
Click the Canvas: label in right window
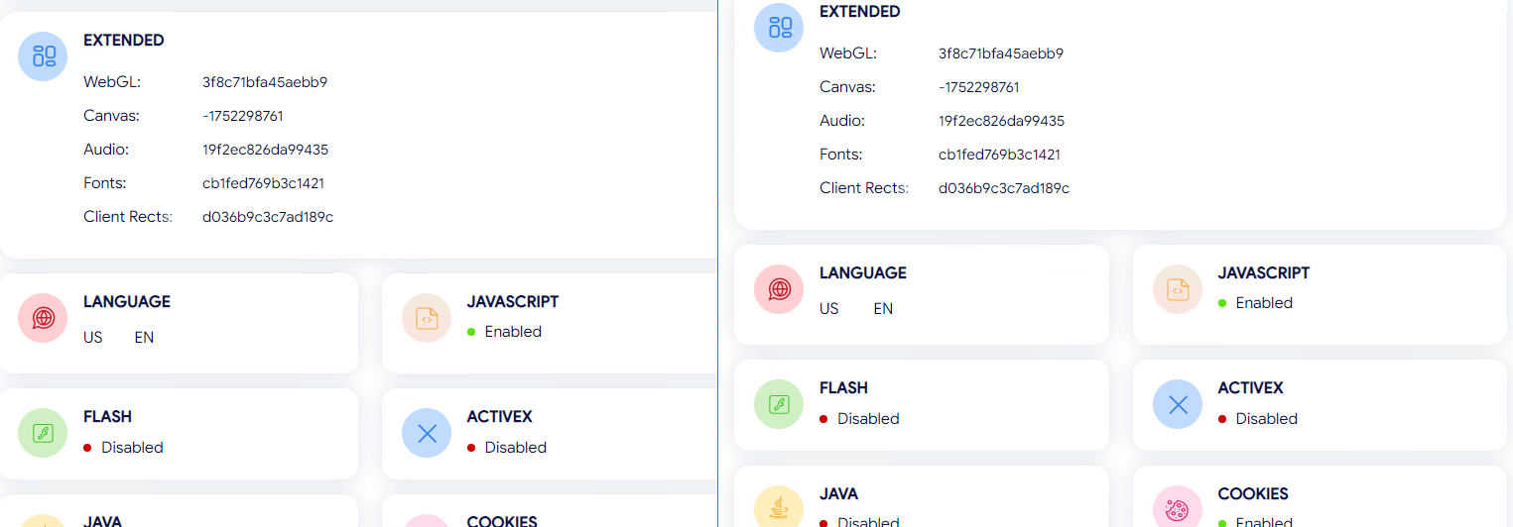point(847,87)
